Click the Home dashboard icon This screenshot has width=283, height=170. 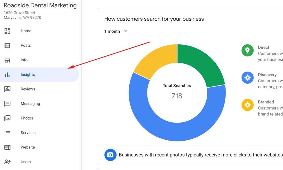pos(7,31)
